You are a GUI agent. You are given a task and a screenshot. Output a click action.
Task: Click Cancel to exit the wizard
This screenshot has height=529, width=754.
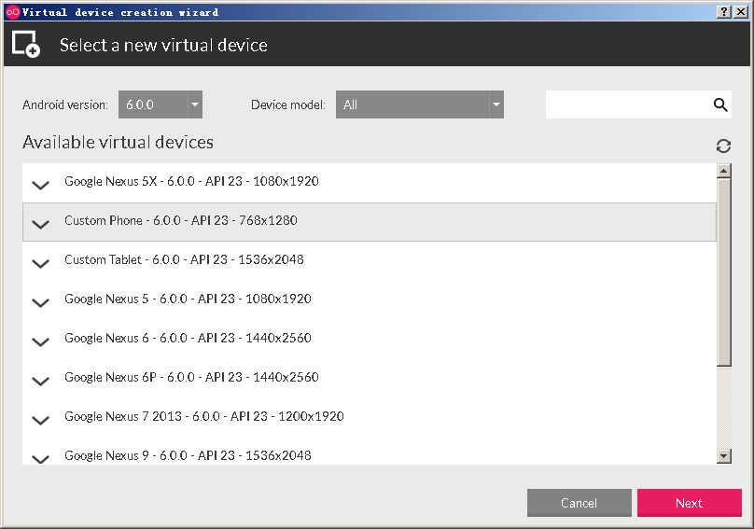pyautogui.click(x=579, y=503)
